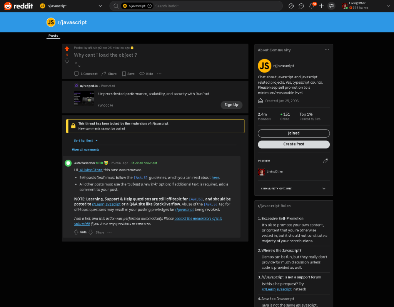Open /r/LearnJavascript link in rules sidebar
Screen dimensions: 394x307
point(276,289)
